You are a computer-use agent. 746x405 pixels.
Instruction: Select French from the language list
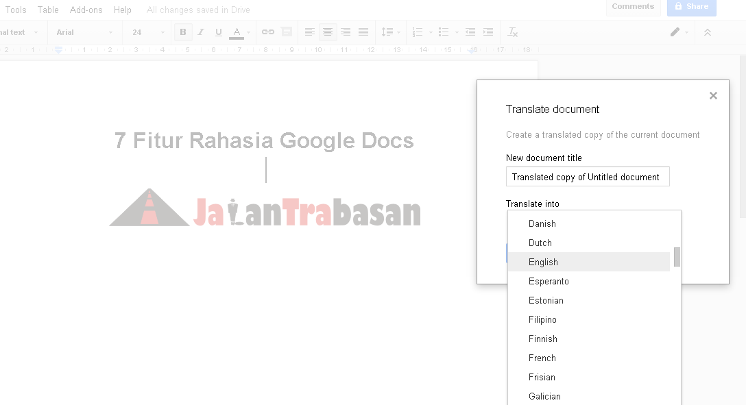click(x=589, y=358)
